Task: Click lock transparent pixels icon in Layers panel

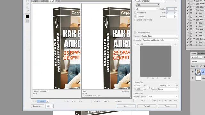Action: pos(197,66)
